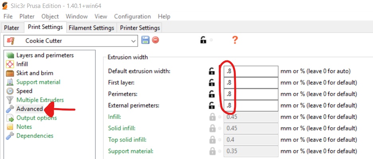Go to the Speed settings page
The image size is (373, 159).
click(x=24, y=91)
